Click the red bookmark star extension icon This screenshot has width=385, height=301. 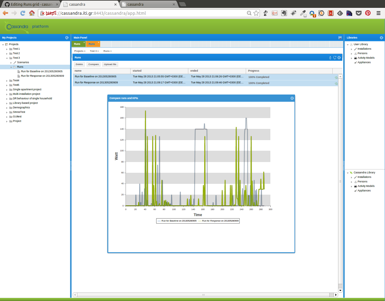[x=331, y=13]
